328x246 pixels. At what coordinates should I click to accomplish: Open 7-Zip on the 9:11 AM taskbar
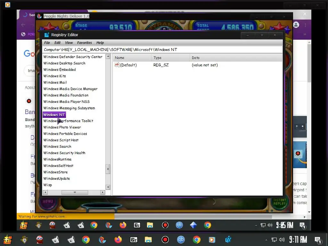tap(134, 240)
